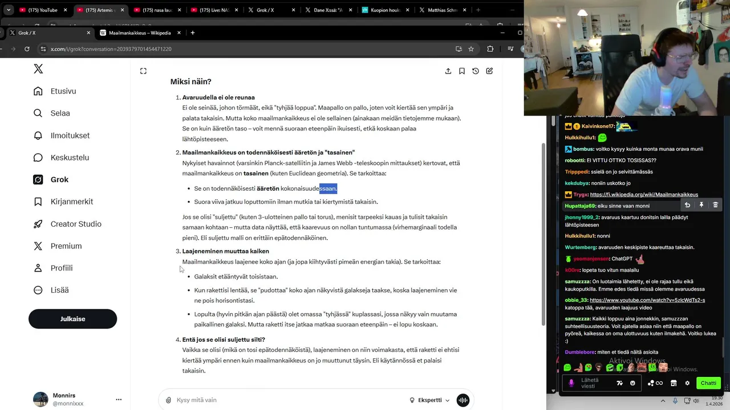The width and height of the screenshot is (730, 410).
Task: Open youtube.com link from obbie_33
Action: [647, 300]
